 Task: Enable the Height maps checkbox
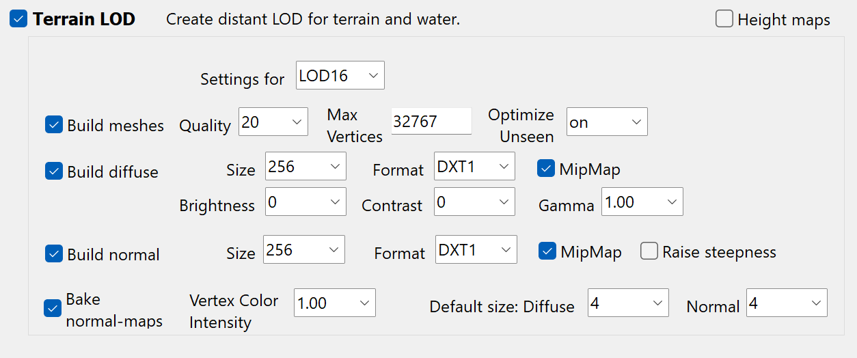point(724,19)
